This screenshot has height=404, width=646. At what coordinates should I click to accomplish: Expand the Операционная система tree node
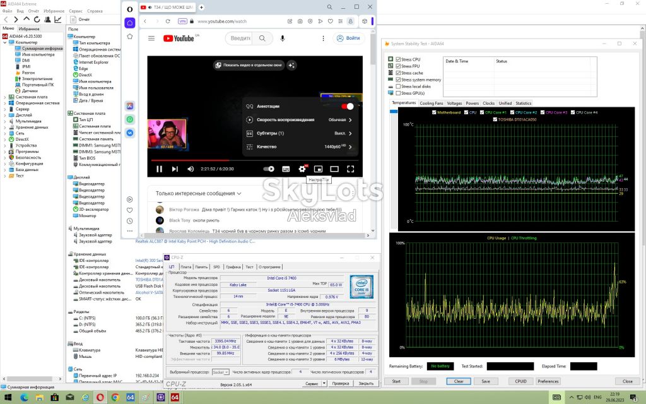5,103
